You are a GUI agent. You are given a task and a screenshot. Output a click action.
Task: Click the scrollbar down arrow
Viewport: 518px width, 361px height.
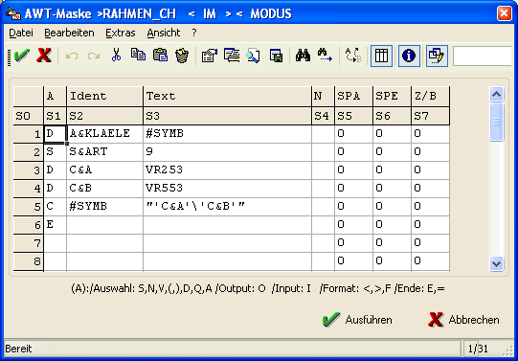tap(496, 264)
